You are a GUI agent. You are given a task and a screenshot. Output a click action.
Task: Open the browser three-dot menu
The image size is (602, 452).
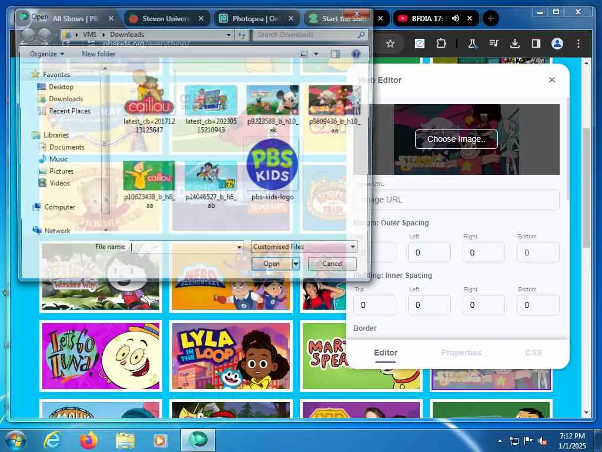tap(578, 44)
